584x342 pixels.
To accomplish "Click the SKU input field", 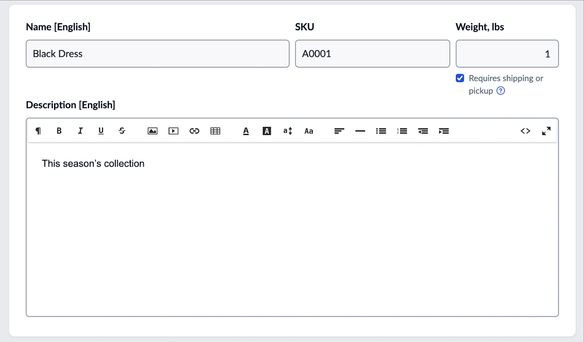I will coord(372,54).
